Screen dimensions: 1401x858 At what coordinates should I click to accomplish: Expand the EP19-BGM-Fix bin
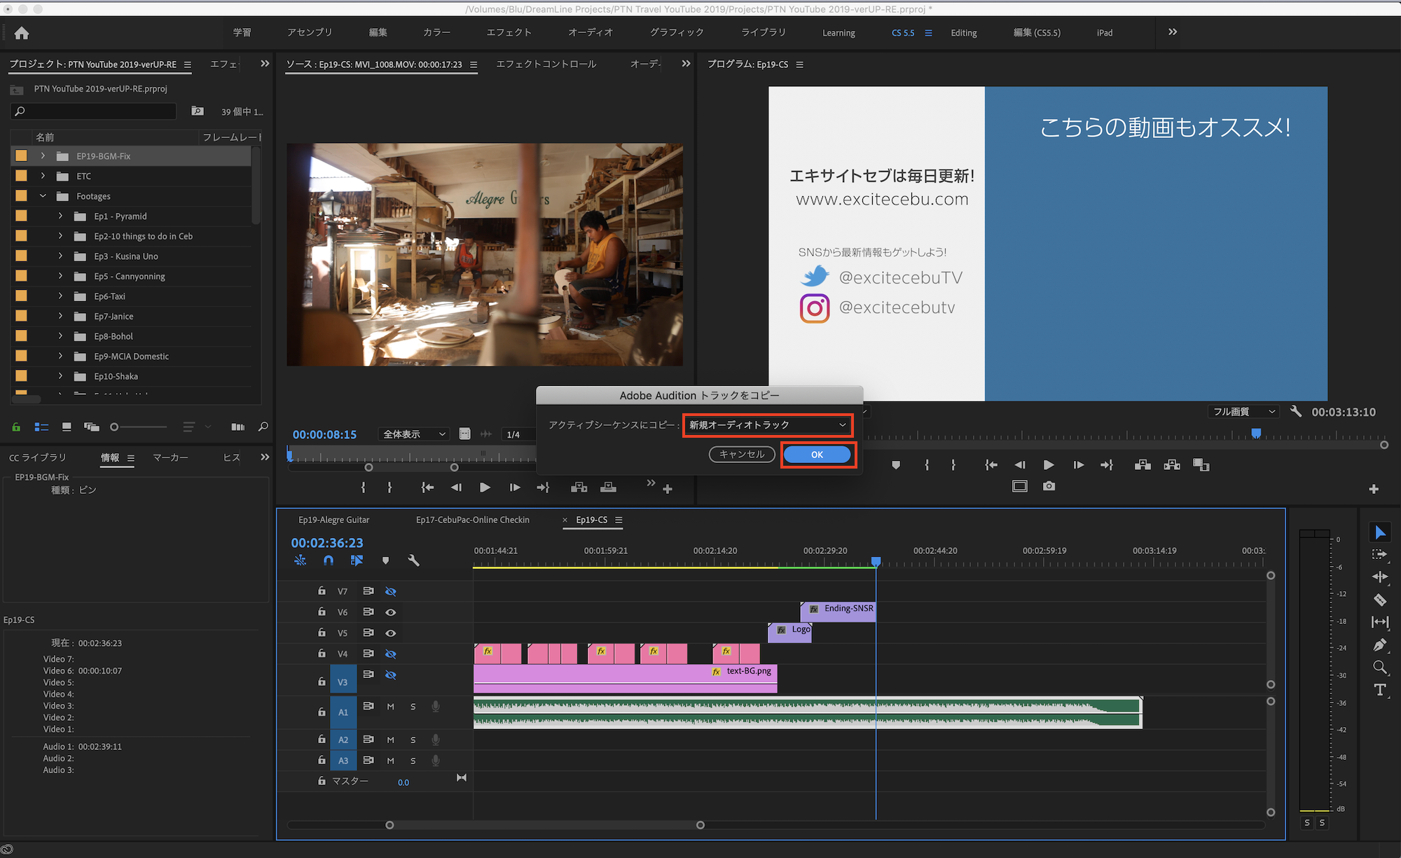coord(43,156)
